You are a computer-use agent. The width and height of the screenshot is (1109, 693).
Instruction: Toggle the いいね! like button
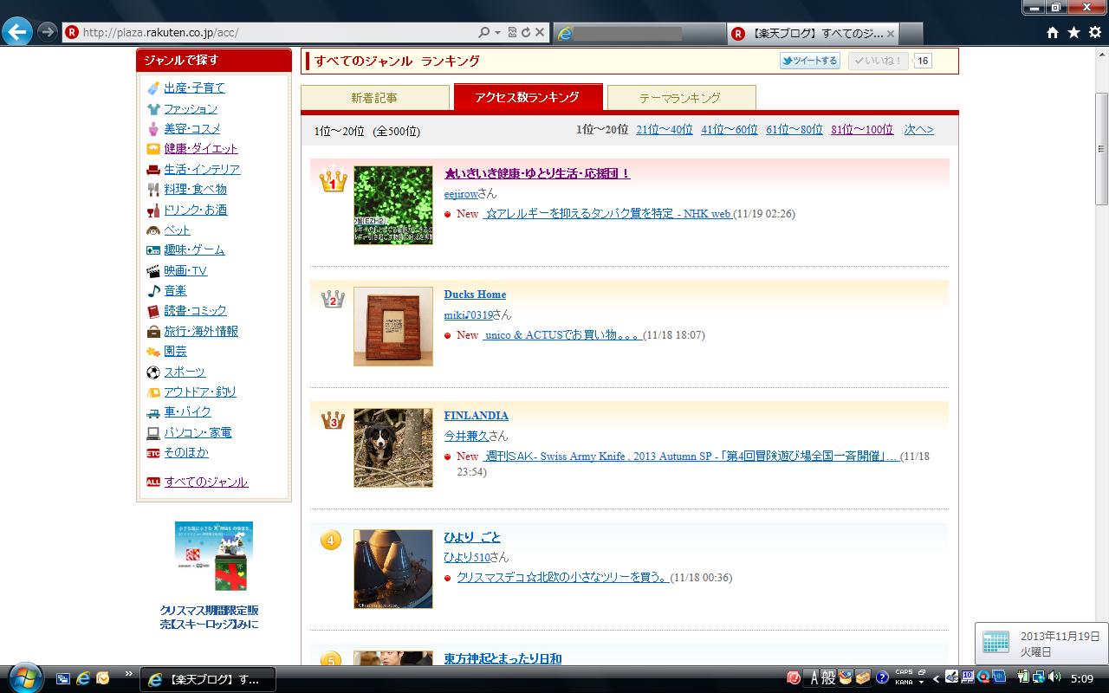point(878,61)
